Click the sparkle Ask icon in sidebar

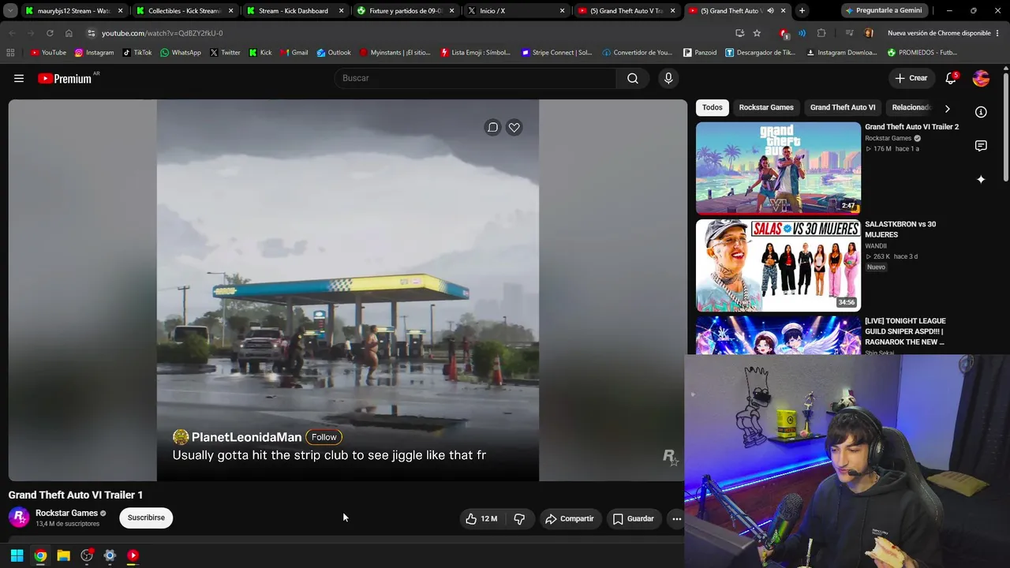point(981,179)
